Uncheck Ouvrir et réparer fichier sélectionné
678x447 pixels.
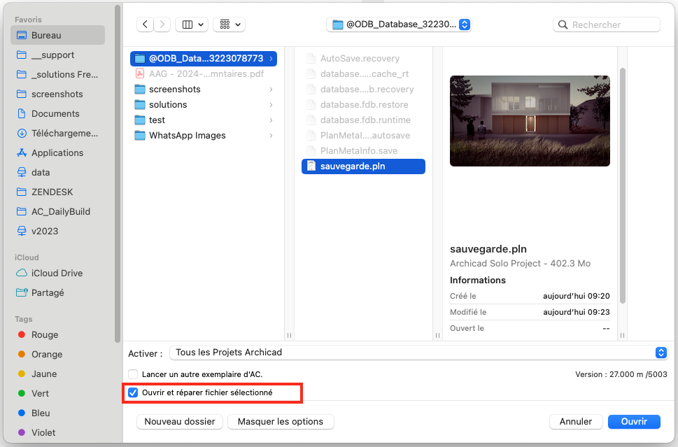pos(133,392)
